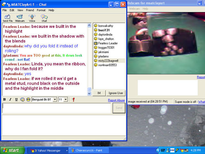Click the IM button
This screenshot has height=154, width=205.
[x=99, y=93]
